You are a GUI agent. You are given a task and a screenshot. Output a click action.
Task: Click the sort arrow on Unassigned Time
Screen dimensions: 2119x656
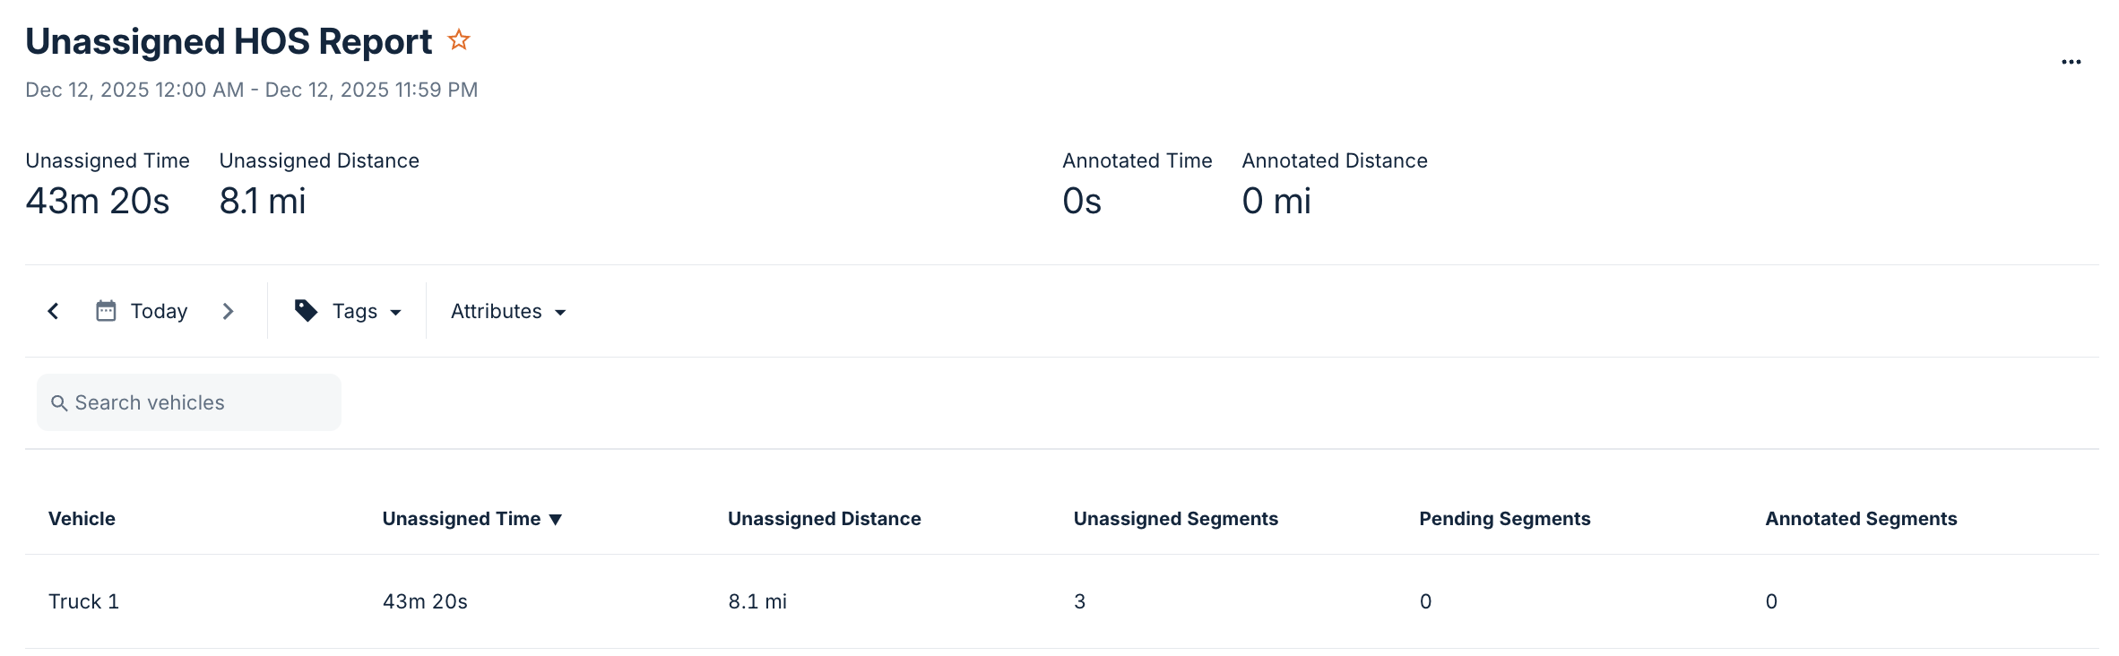click(557, 518)
